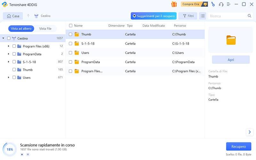Switch to Vista File tab
The width and height of the screenshot is (256, 160).
tap(45, 28)
